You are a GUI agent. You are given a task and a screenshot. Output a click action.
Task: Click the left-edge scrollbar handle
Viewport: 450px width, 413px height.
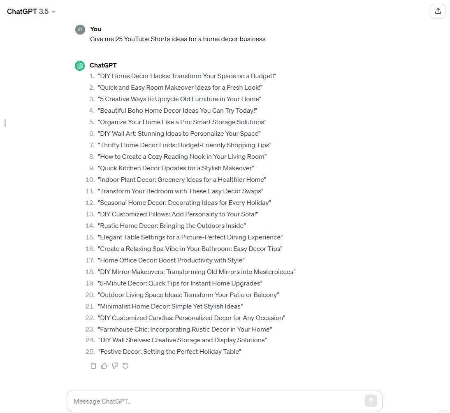point(5,122)
